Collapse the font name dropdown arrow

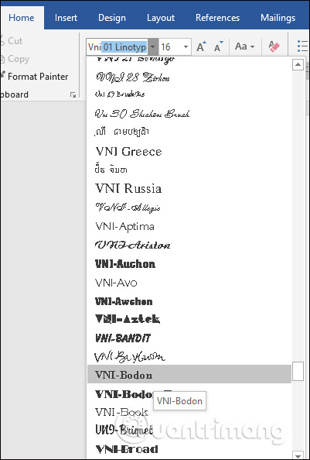tap(153, 46)
